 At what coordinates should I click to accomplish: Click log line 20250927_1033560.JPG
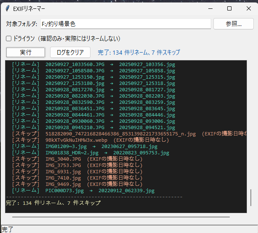tap(93, 64)
